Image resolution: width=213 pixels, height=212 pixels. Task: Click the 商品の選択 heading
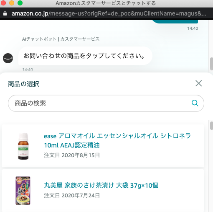tap(23, 84)
